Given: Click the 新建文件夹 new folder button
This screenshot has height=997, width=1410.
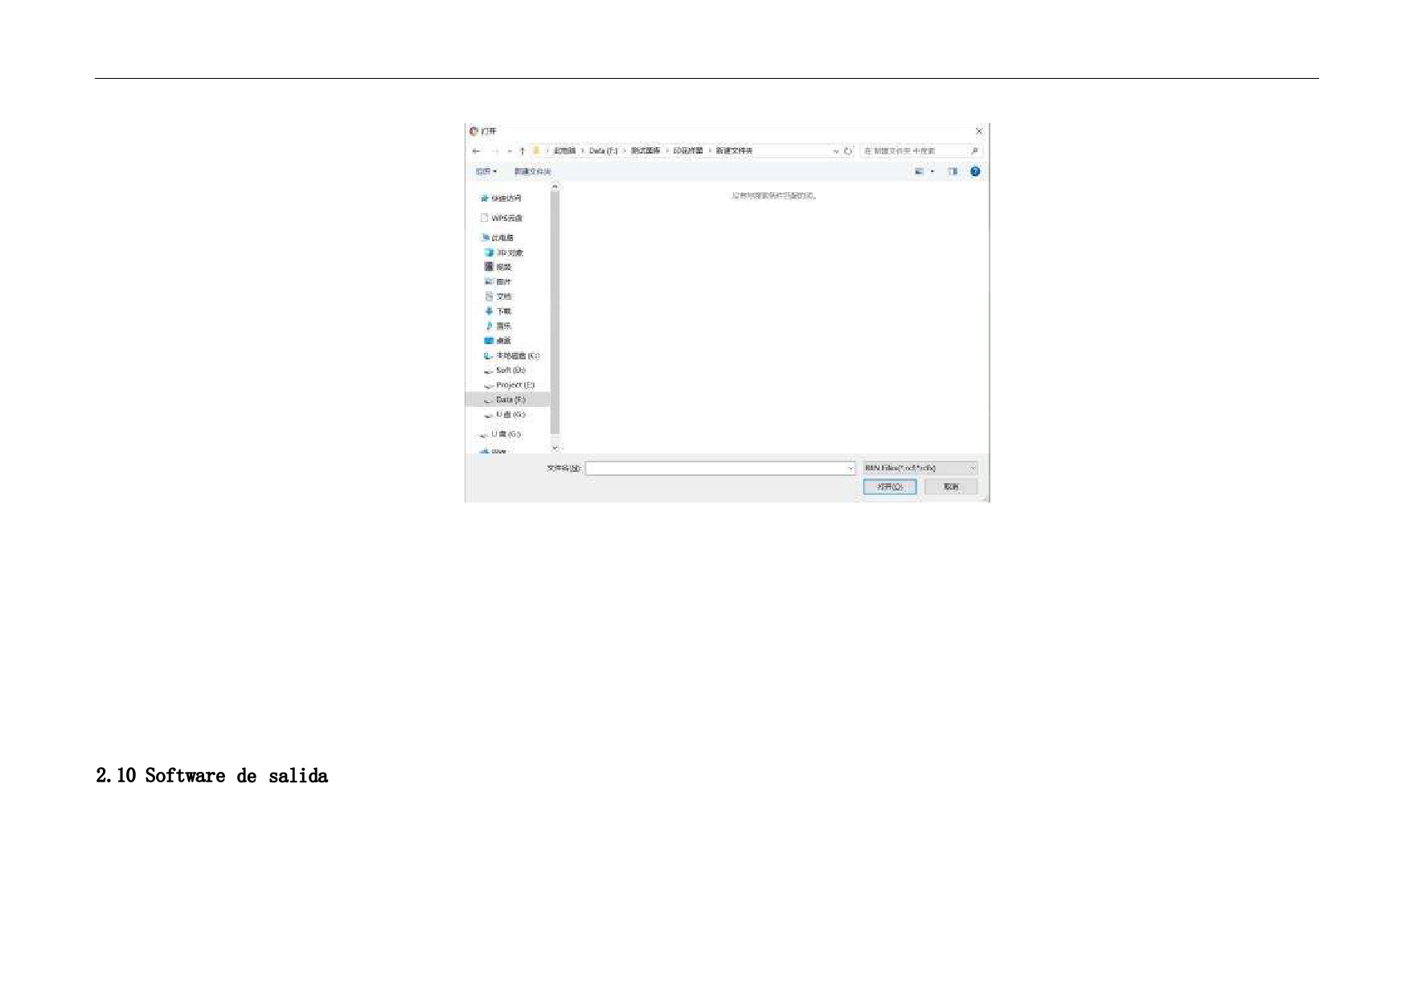Looking at the screenshot, I should click(532, 171).
